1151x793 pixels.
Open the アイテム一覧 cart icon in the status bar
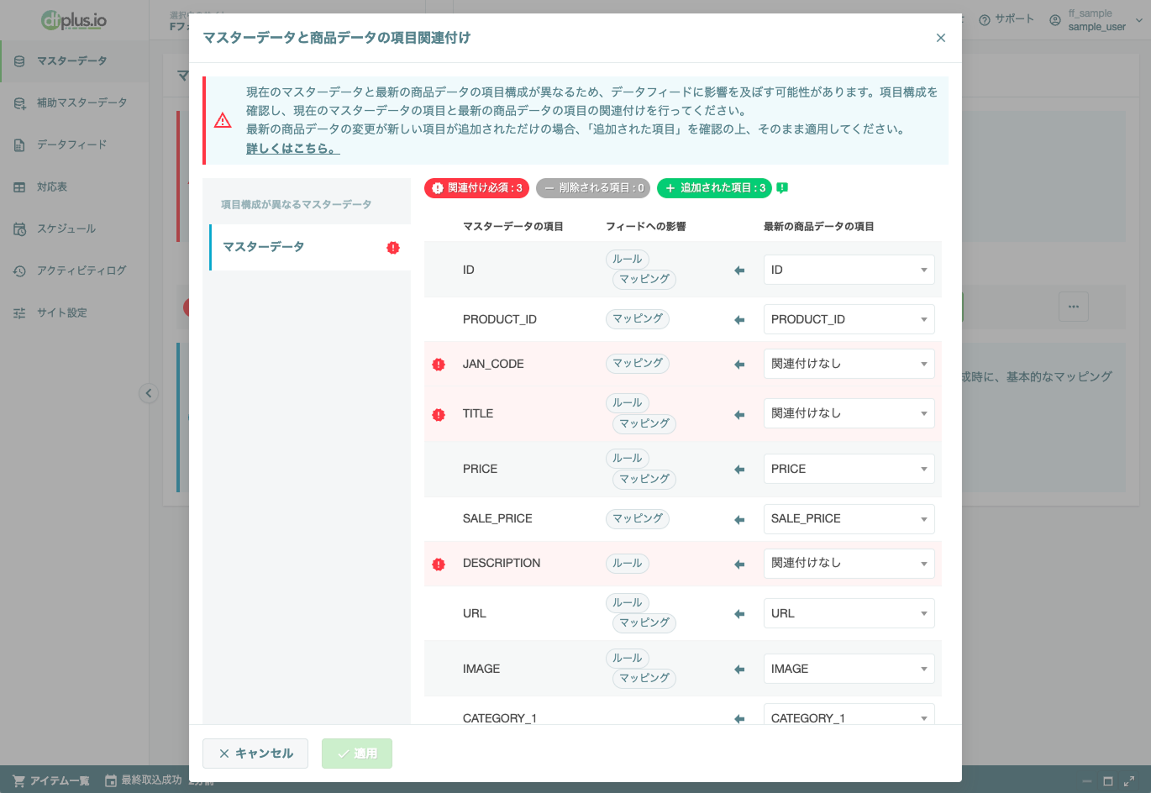[18, 781]
